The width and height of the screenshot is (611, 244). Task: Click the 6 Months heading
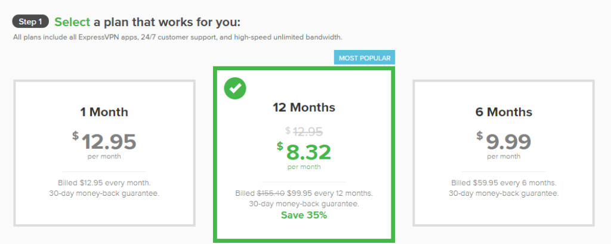coord(503,112)
